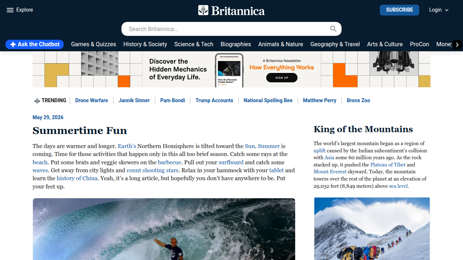The width and height of the screenshot is (463, 260).
Task: Follow the count shooting stars link
Action: (152, 170)
